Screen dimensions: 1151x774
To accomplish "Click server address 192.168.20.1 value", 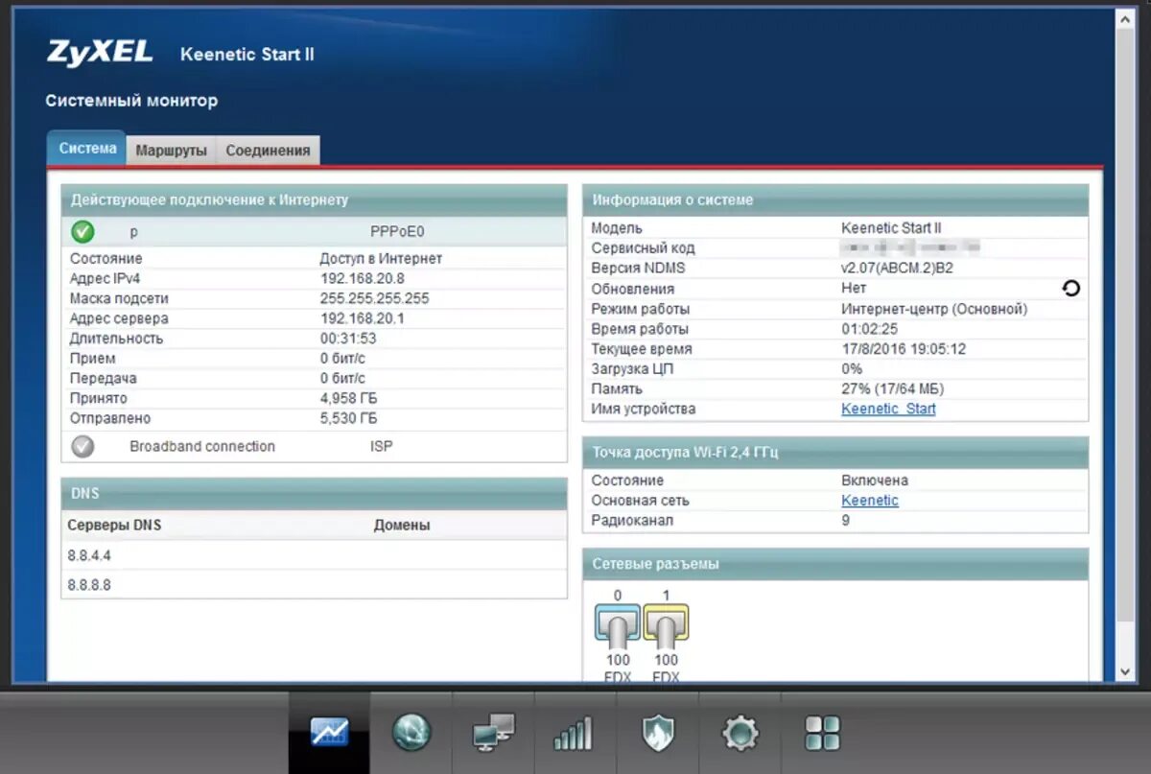I will coord(362,318).
